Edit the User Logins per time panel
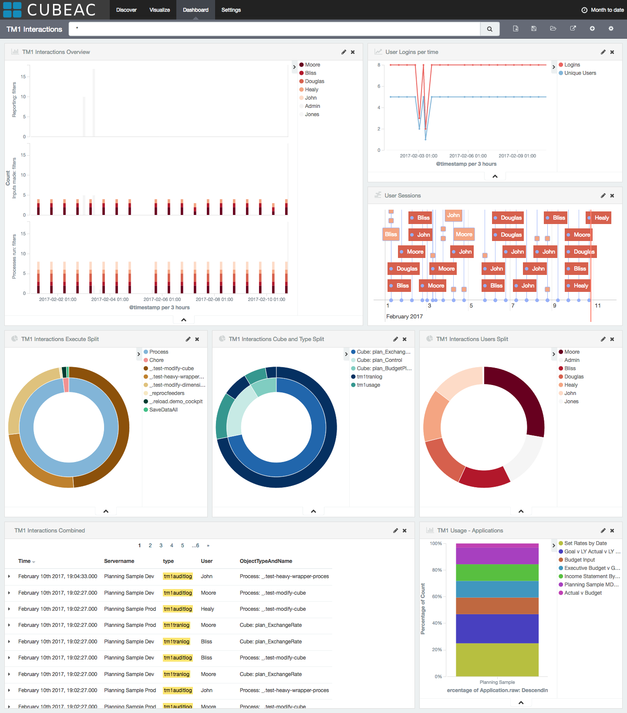The height and width of the screenshot is (713, 627). pyautogui.click(x=603, y=52)
